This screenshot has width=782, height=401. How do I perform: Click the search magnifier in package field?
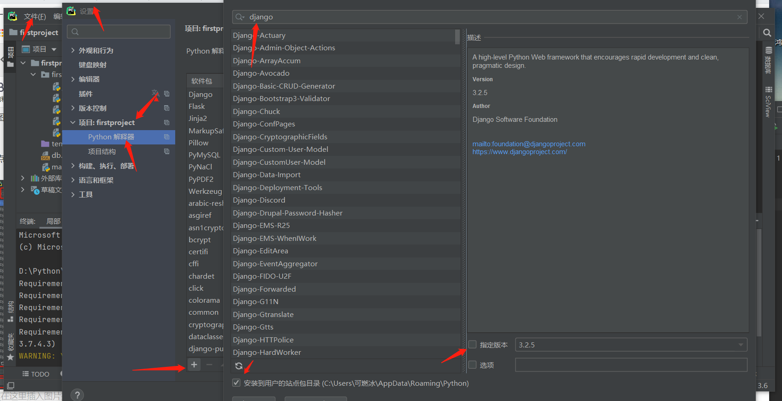pos(240,17)
